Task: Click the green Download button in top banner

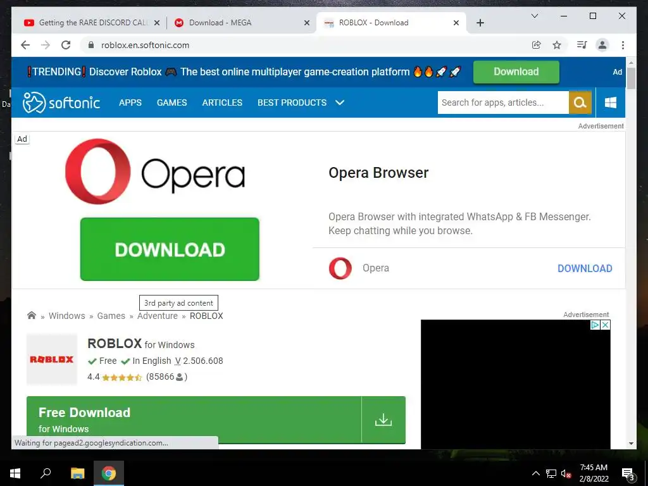Action: (516, 72)
